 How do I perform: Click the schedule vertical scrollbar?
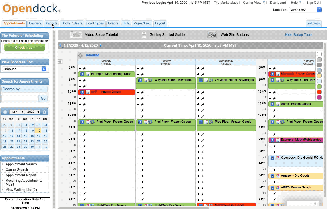tap(325, 120)
